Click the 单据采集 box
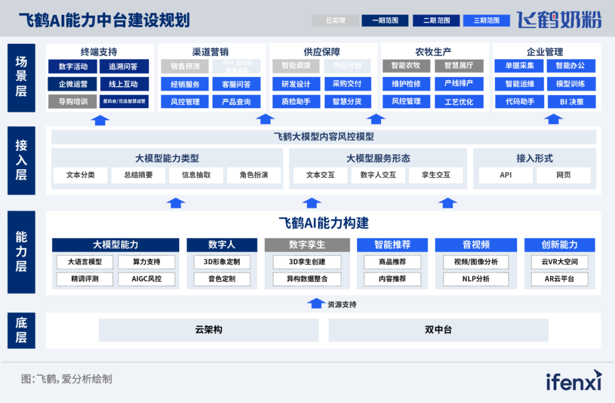The width and height of the screenshot is (615, 403). 519,66
